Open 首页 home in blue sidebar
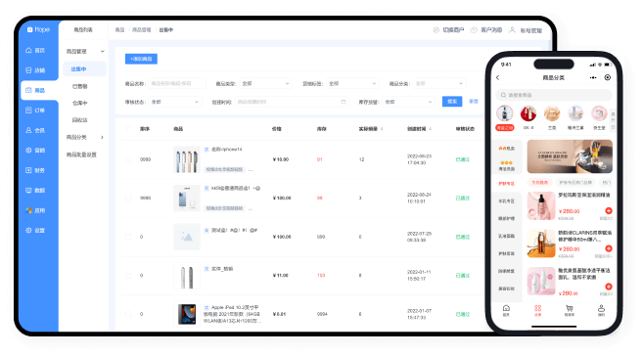The width and height of the screenshot is (643, 356). [x=35, y=51]
